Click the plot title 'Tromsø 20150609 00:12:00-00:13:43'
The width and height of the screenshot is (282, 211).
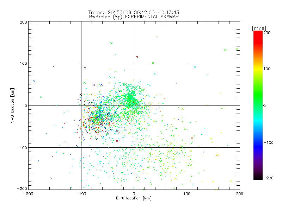pyautogui.click(x=134, y=12)
